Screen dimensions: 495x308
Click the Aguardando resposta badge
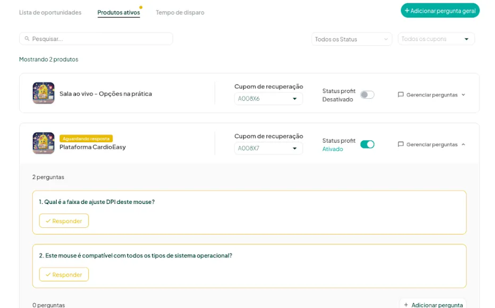(86, 139)
